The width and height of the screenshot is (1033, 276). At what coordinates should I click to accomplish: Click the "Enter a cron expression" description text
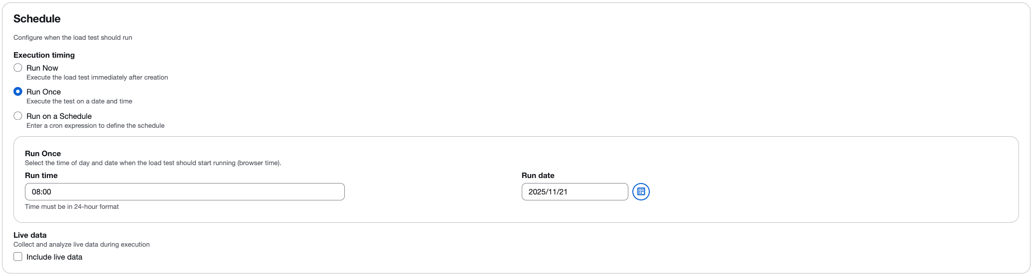[x=95, y=126]
